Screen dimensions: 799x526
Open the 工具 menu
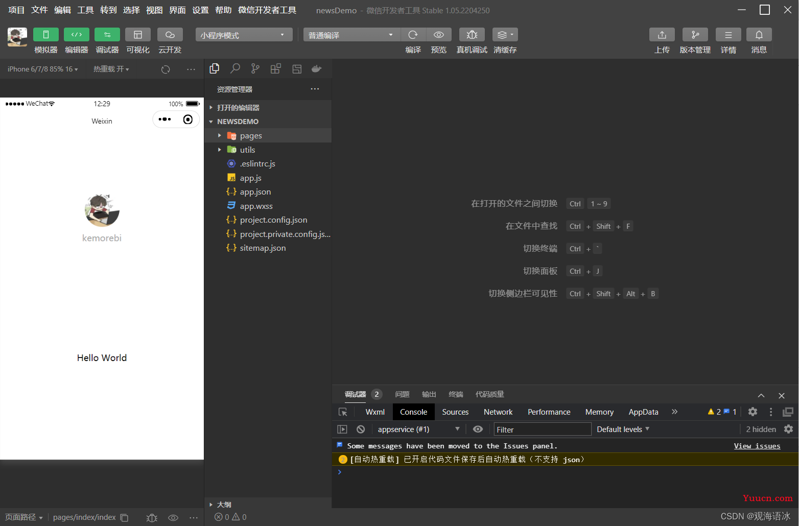pyautogui.click(x=85, y=10)
